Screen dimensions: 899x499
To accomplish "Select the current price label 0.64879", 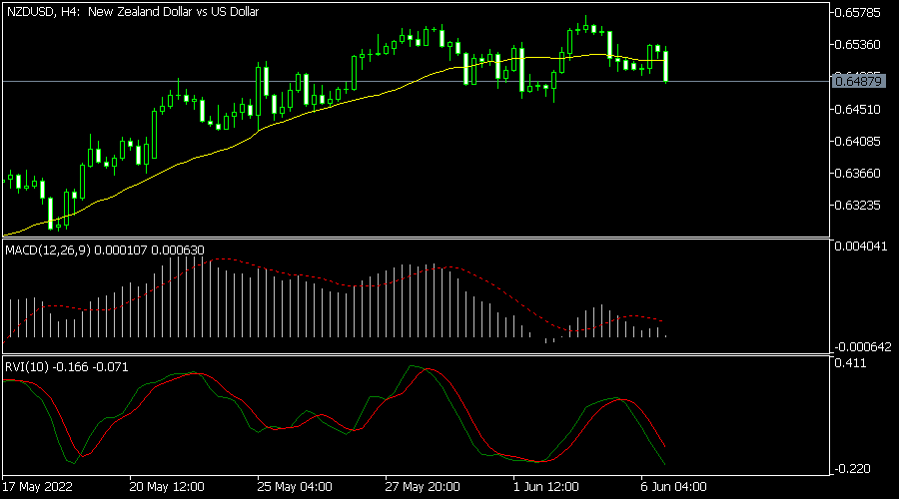I will tap(858, 82).
